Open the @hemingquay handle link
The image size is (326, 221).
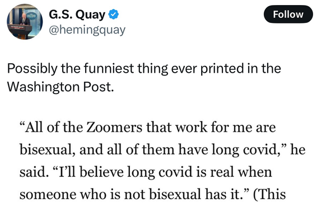(87, 30)
